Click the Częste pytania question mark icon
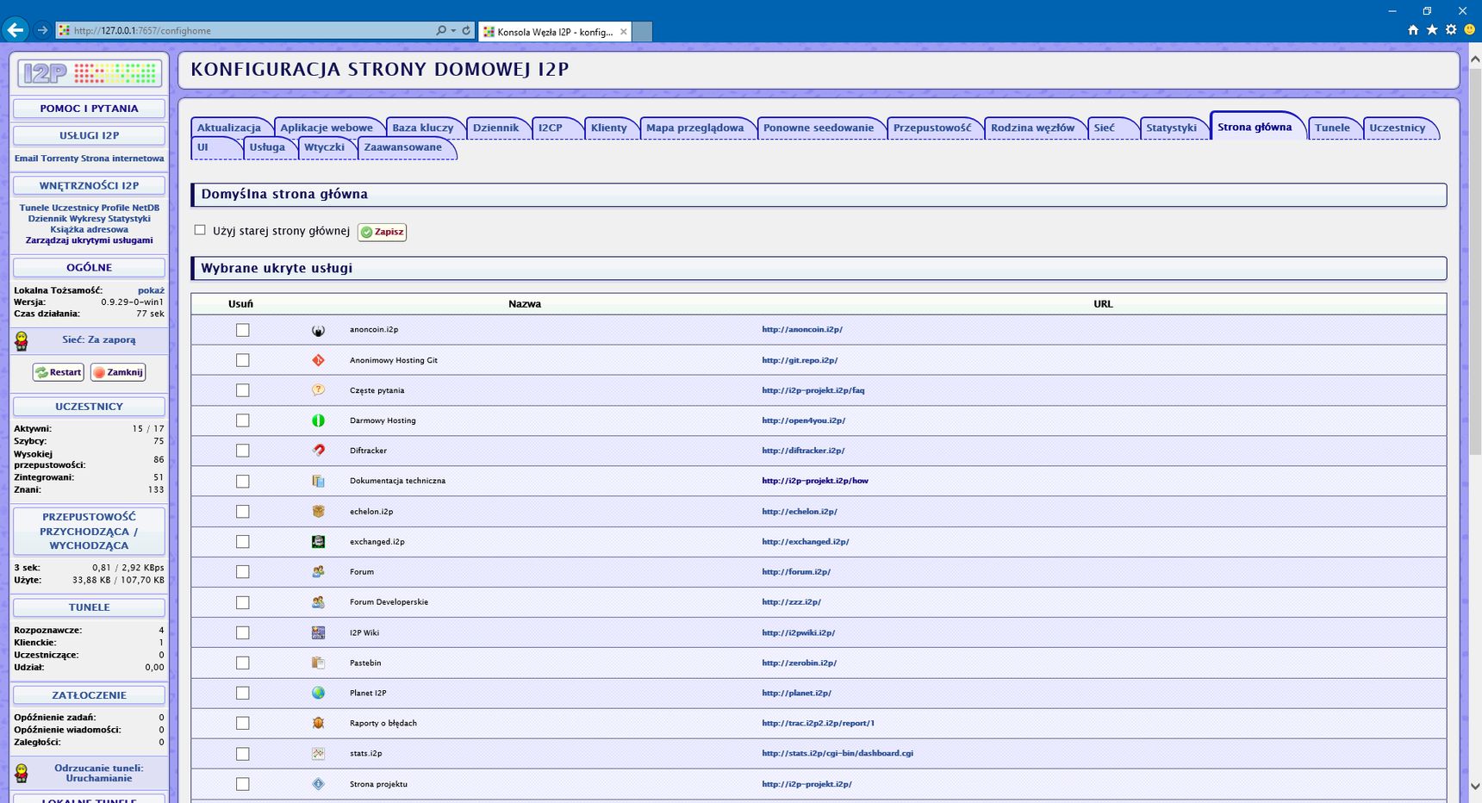Screen dimensions: 1482x803 (318, 390)
